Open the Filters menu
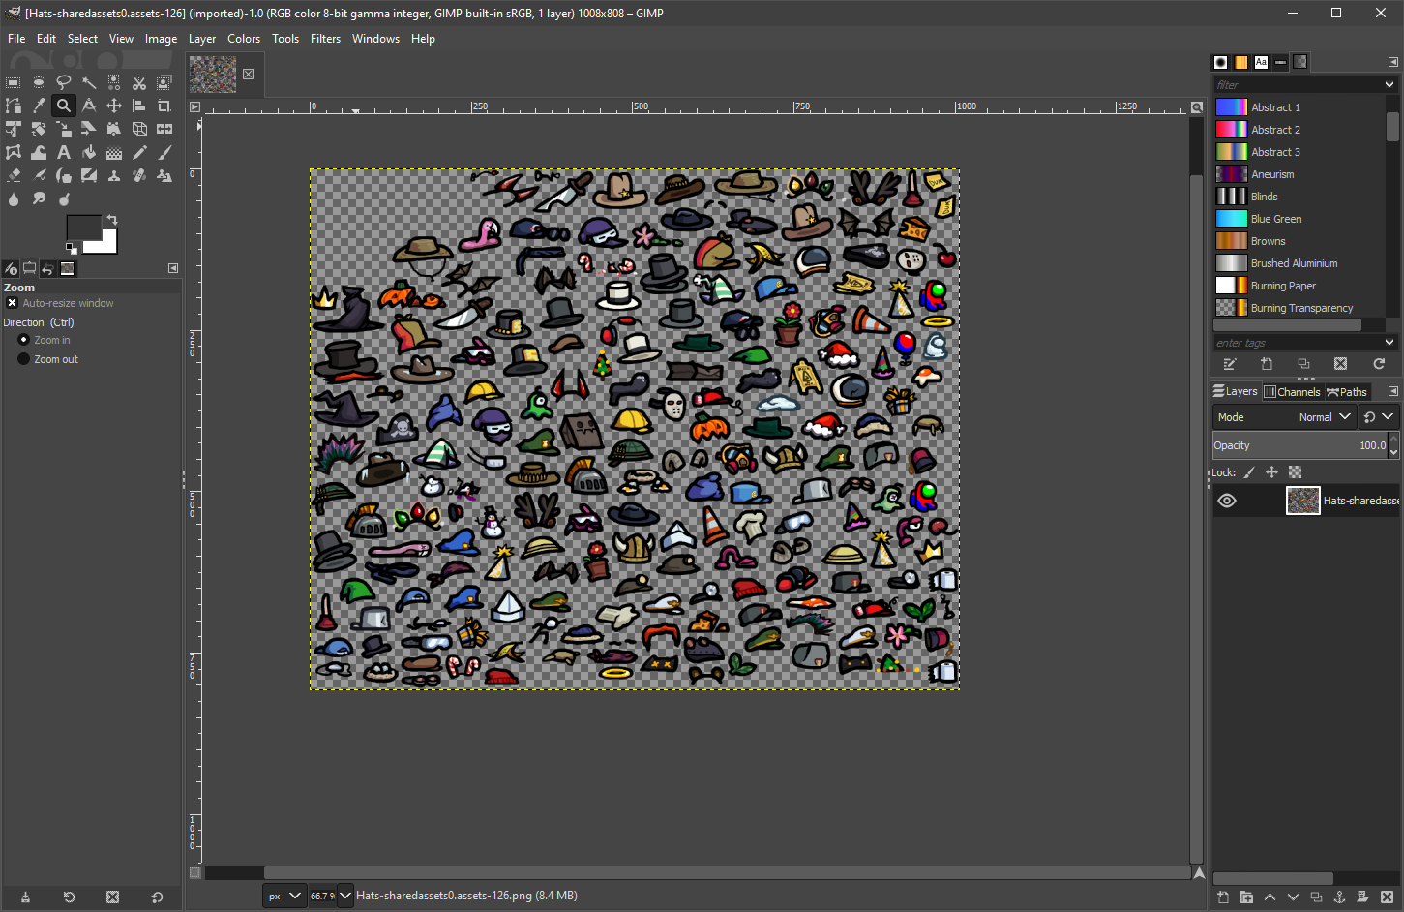This screenshot has height=912, width=1404. click(x=325, y=39)
